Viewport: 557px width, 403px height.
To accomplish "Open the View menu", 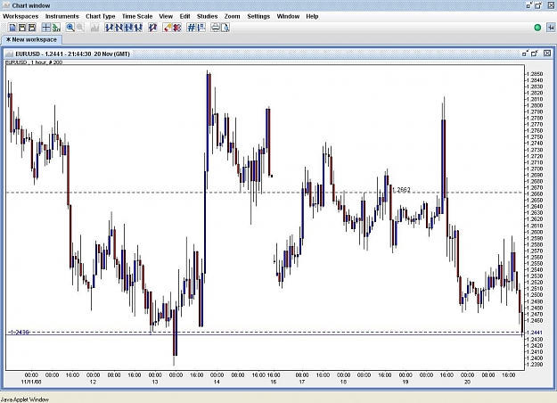I will pos(166,16).
